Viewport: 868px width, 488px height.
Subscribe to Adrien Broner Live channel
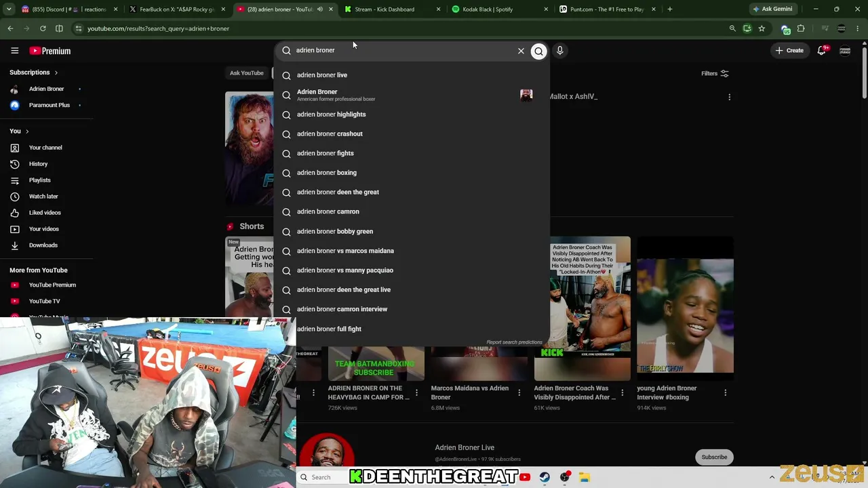pyautogui.click(x=714, y=457)
